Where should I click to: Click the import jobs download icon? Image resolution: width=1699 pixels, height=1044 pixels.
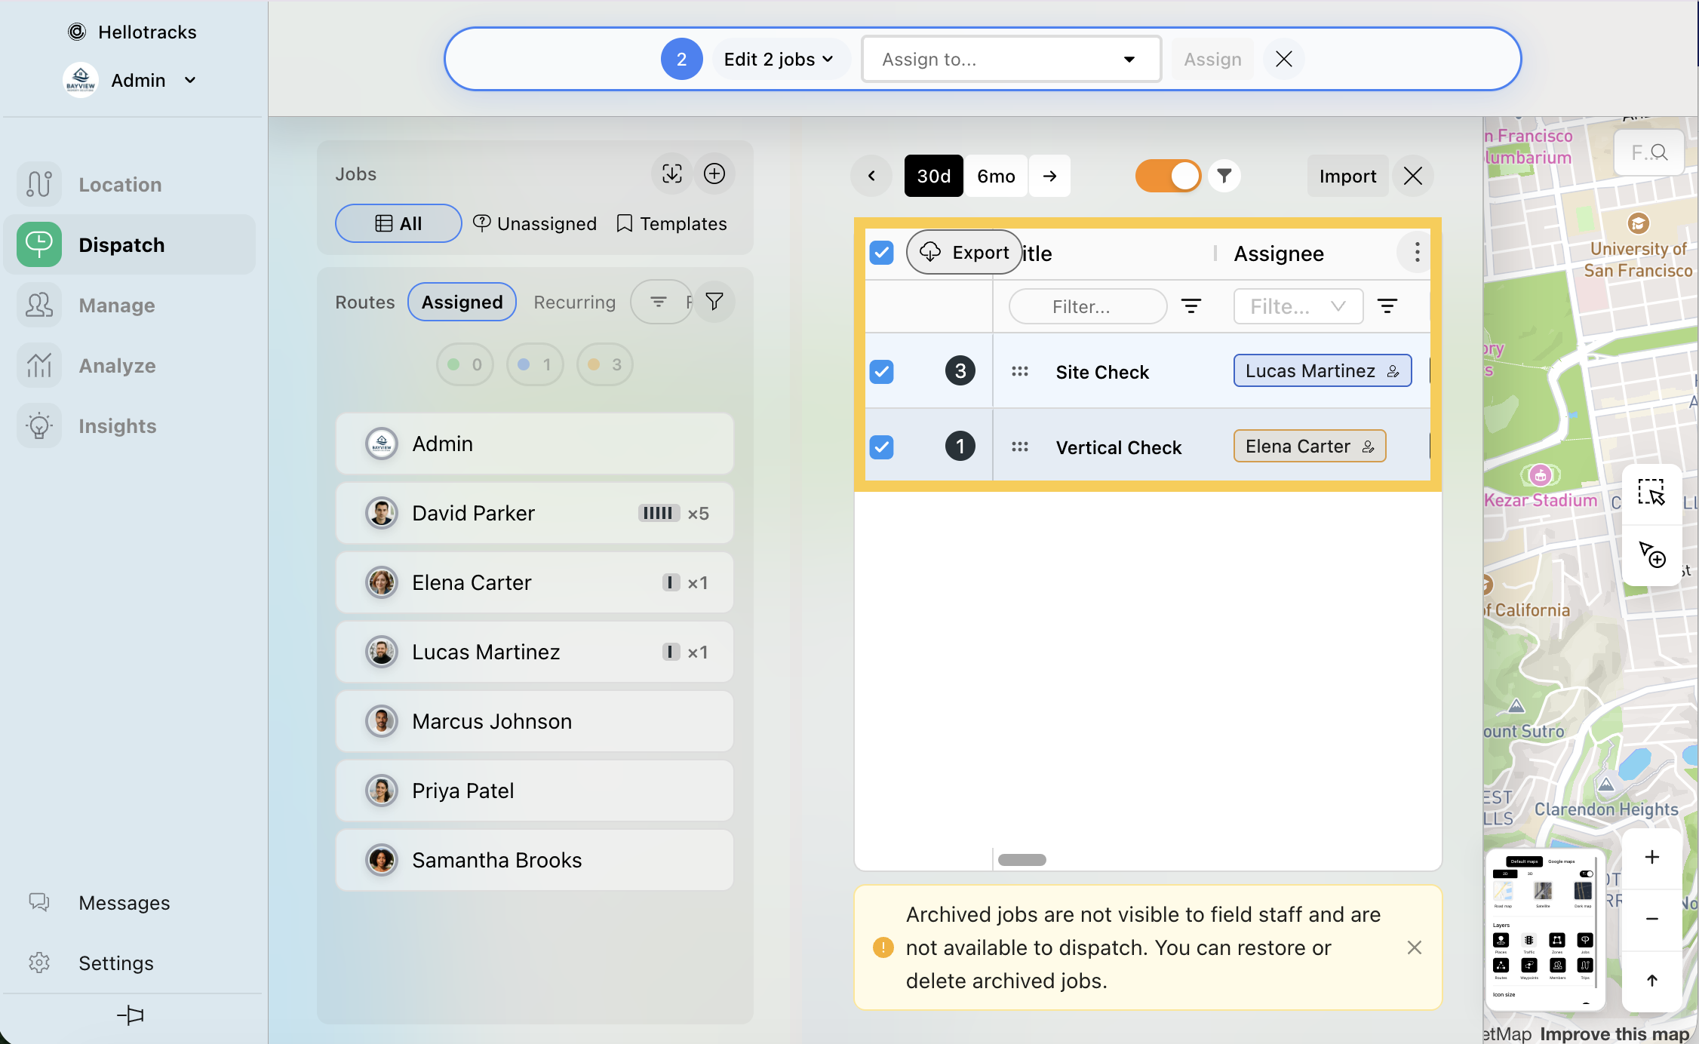(671, 173)
